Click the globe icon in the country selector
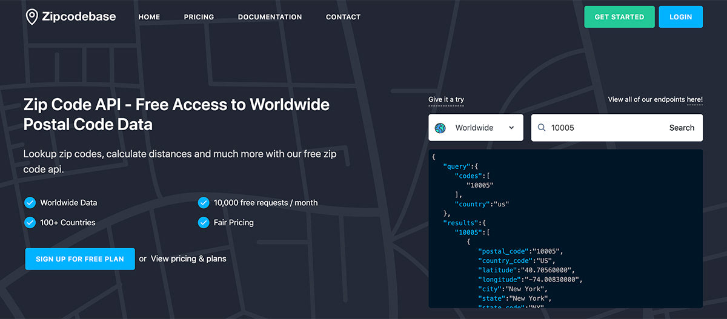The image size is (727, 319). (x=440, y=128)
